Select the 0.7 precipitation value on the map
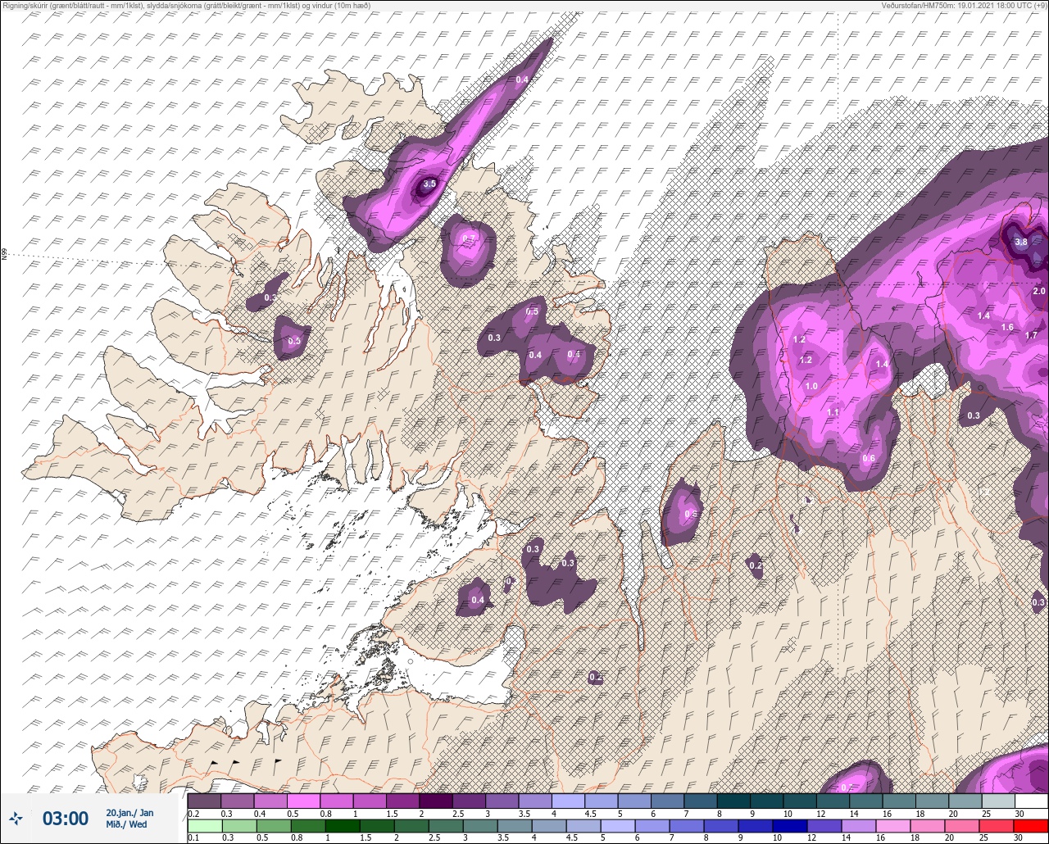The width and height of the screenshot is (1049, 844). click(469, 238)
